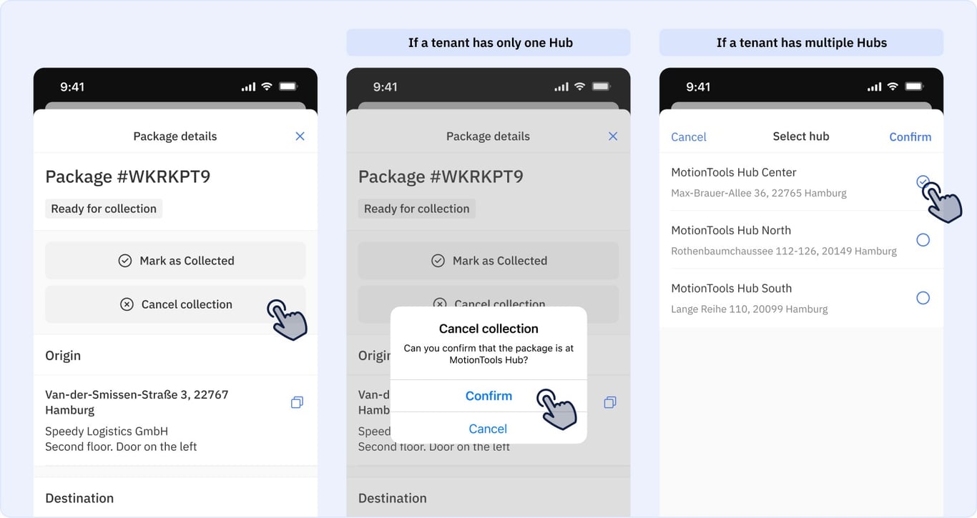Close the Package details sheet in the left phone
The height and width of the screenshot is (518, 977).
point(300,136)
